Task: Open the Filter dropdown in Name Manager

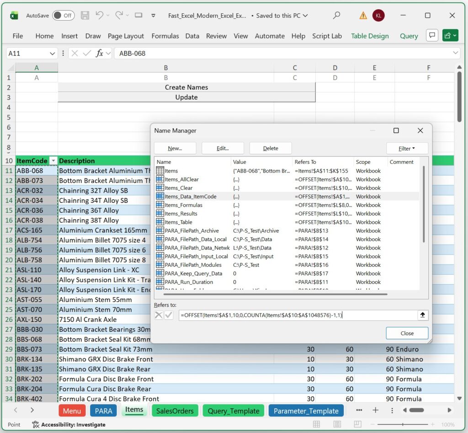Action: click(406, 148)
